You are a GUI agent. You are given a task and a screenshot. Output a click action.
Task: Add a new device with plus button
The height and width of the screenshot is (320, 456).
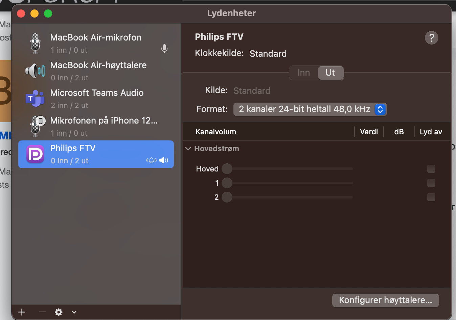22,312
